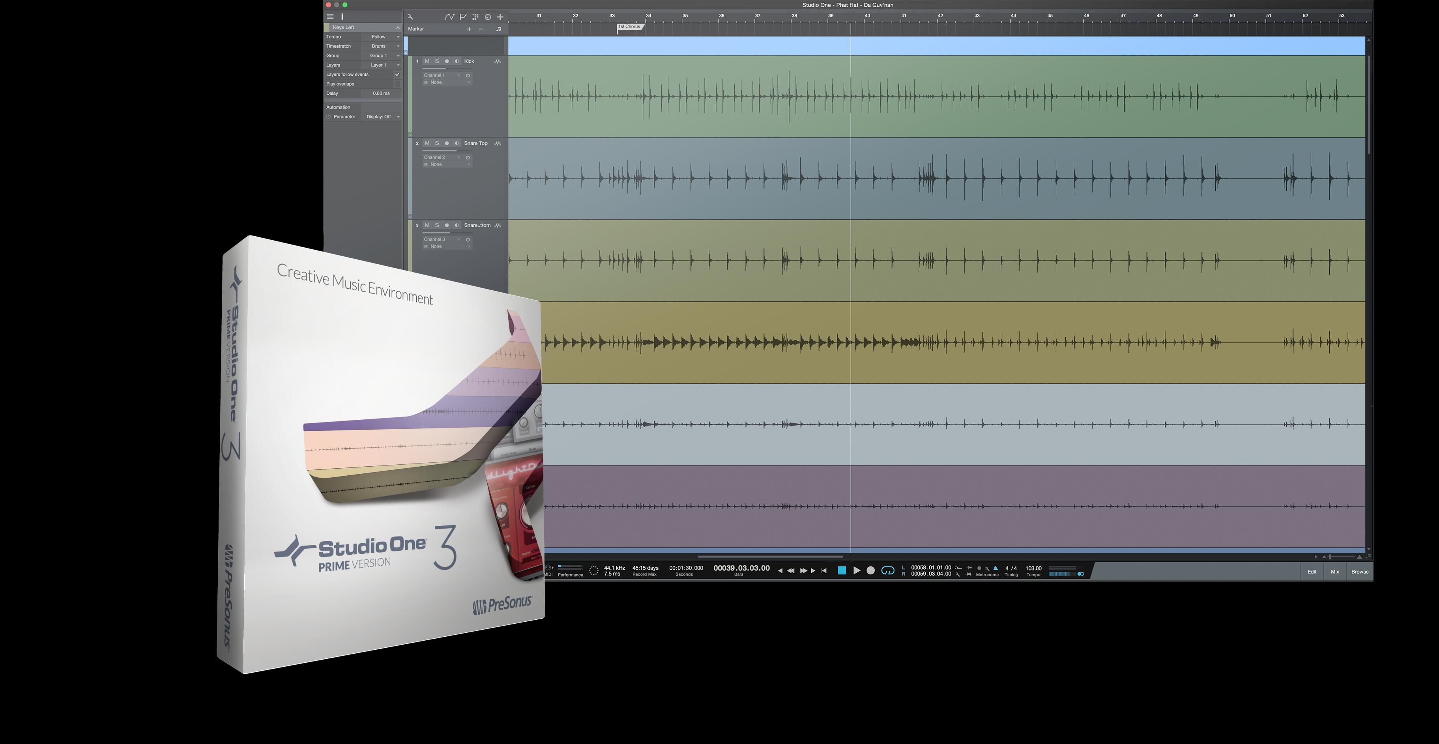Open the tempo track clock icon
This screenshot has height=744, width=1439.
click(x=488, y=17)
